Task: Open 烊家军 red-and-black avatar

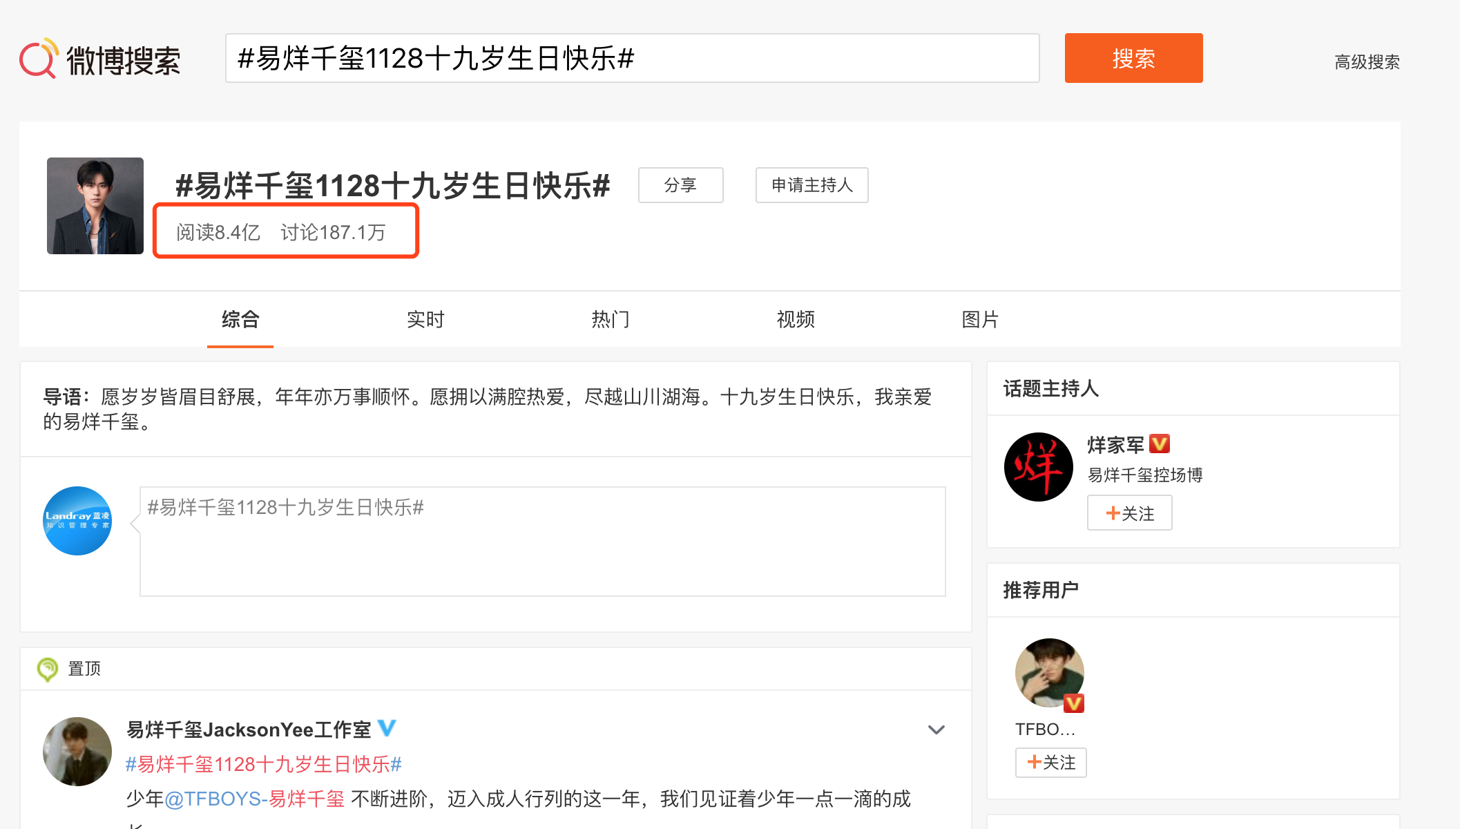Action: (1039, 467)
